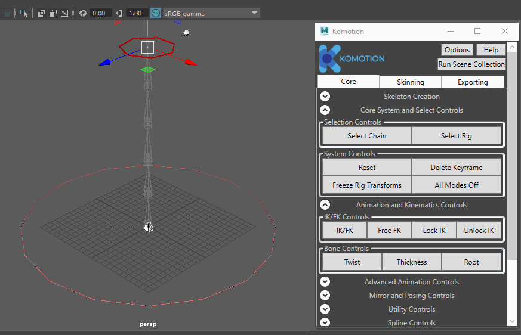Click the blue Z-axis move arrow

105,63
